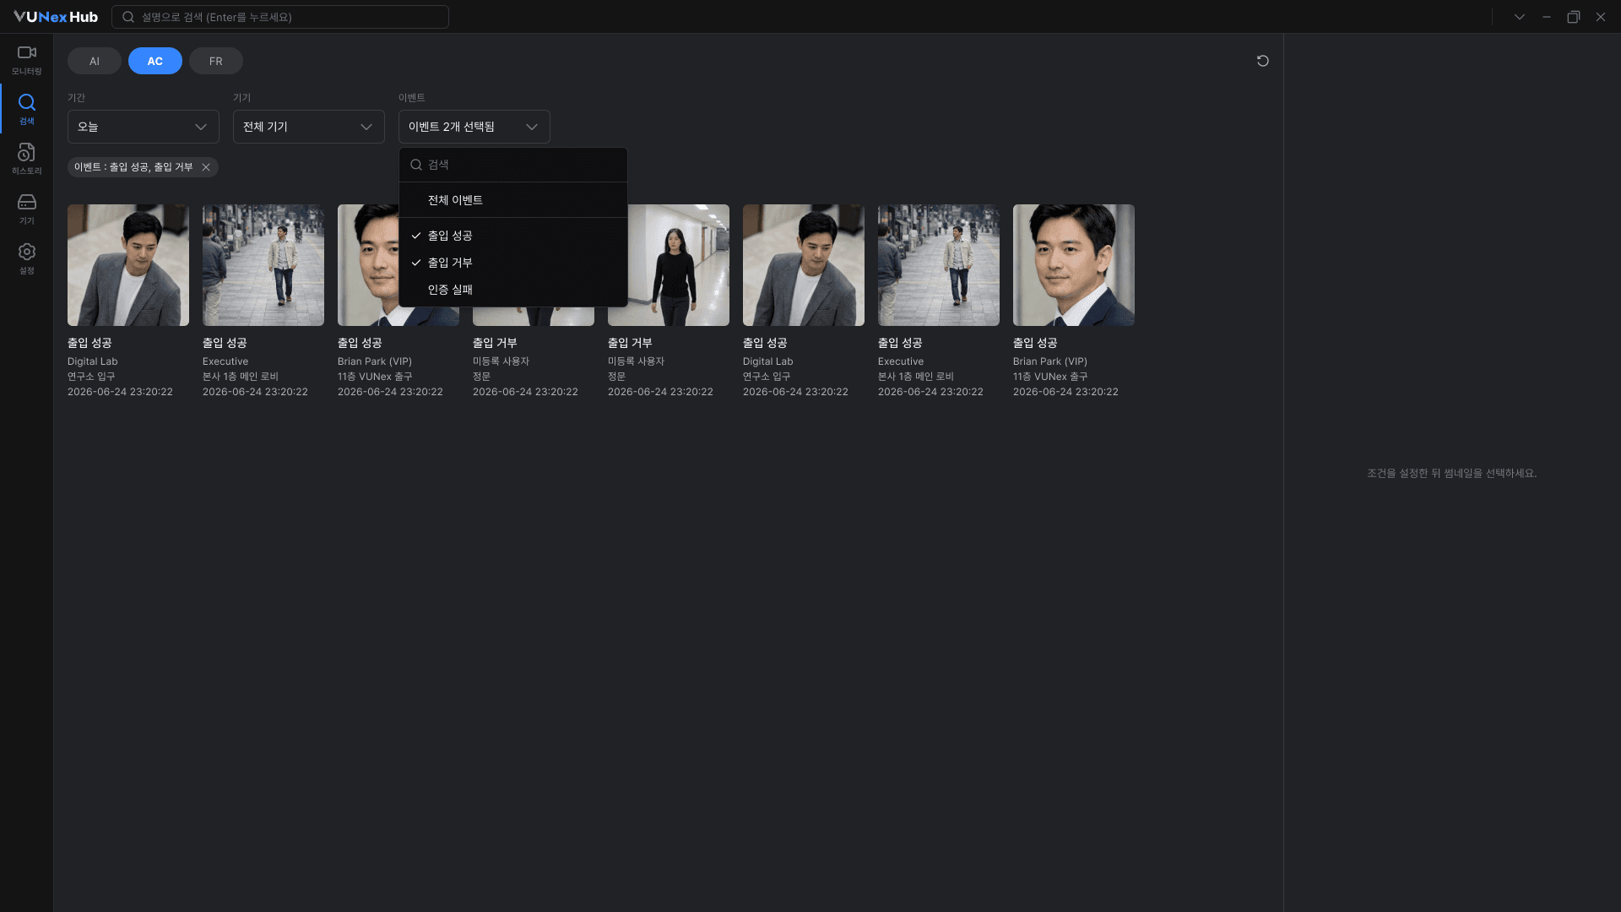Click the refresh/reset filters icon
Viewport: 1621px width, 912px height.
1262,61
